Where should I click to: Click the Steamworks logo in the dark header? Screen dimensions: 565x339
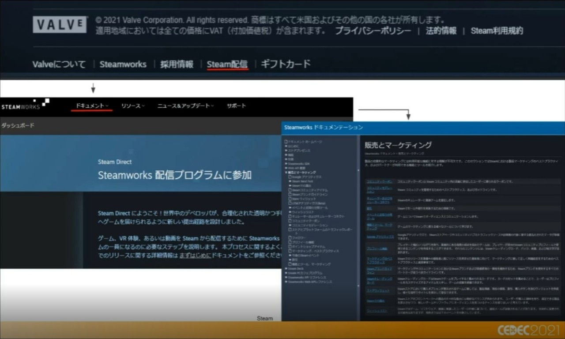pyautogui.click(x=25, y=104)
